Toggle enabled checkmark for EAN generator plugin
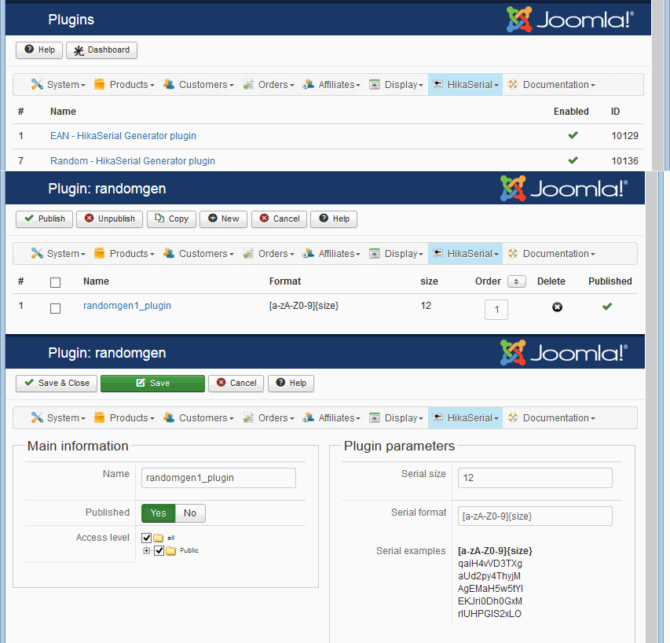670x643 pixels. click(x=573, y=135)
